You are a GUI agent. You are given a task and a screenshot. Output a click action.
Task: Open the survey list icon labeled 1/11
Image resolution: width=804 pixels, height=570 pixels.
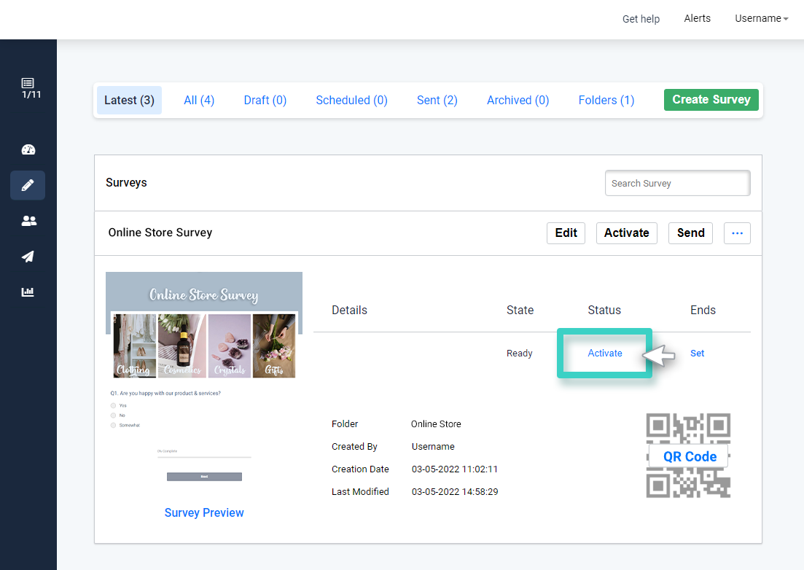click(x=29, y=87)
